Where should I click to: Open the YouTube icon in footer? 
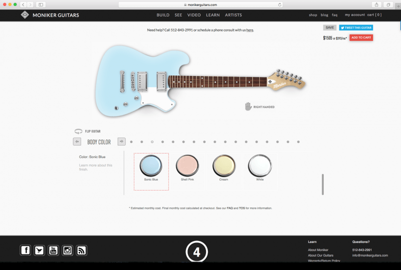click(x=53, y=250)
